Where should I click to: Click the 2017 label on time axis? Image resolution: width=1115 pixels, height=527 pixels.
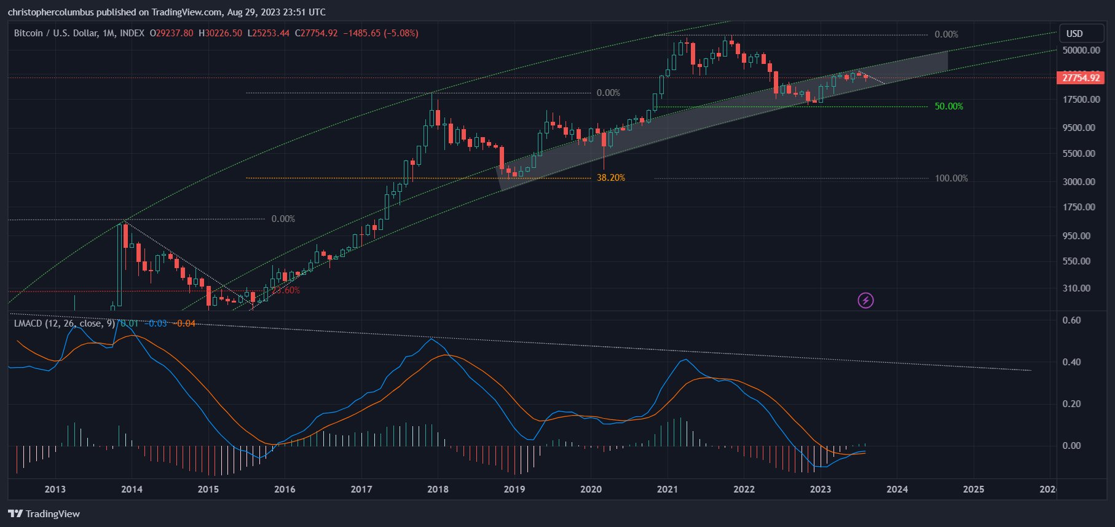[x=361, y=489]
